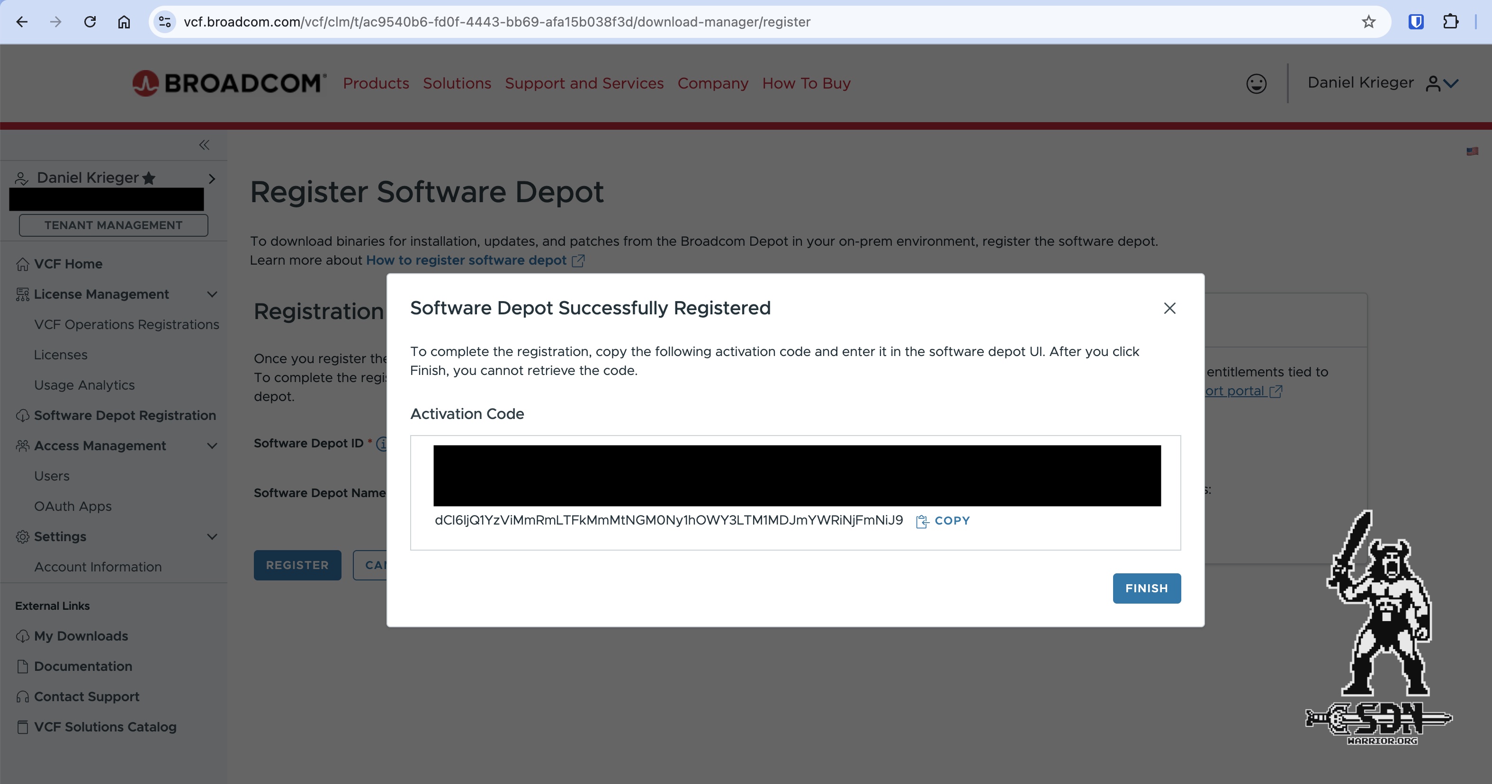Open Licenses page

(x=61, y=355)
